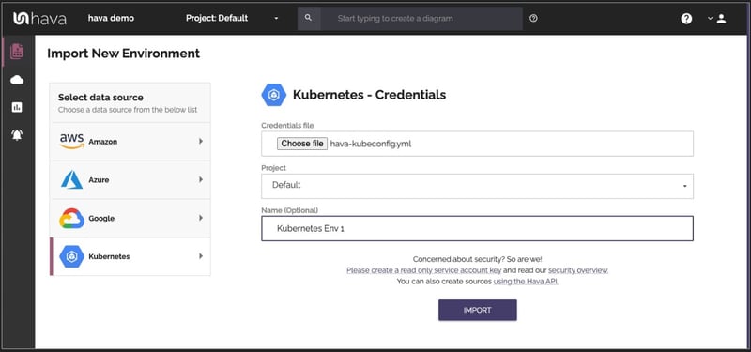
Task: Open the diagrams icon in left sidebar
Action: coord(17,52)
